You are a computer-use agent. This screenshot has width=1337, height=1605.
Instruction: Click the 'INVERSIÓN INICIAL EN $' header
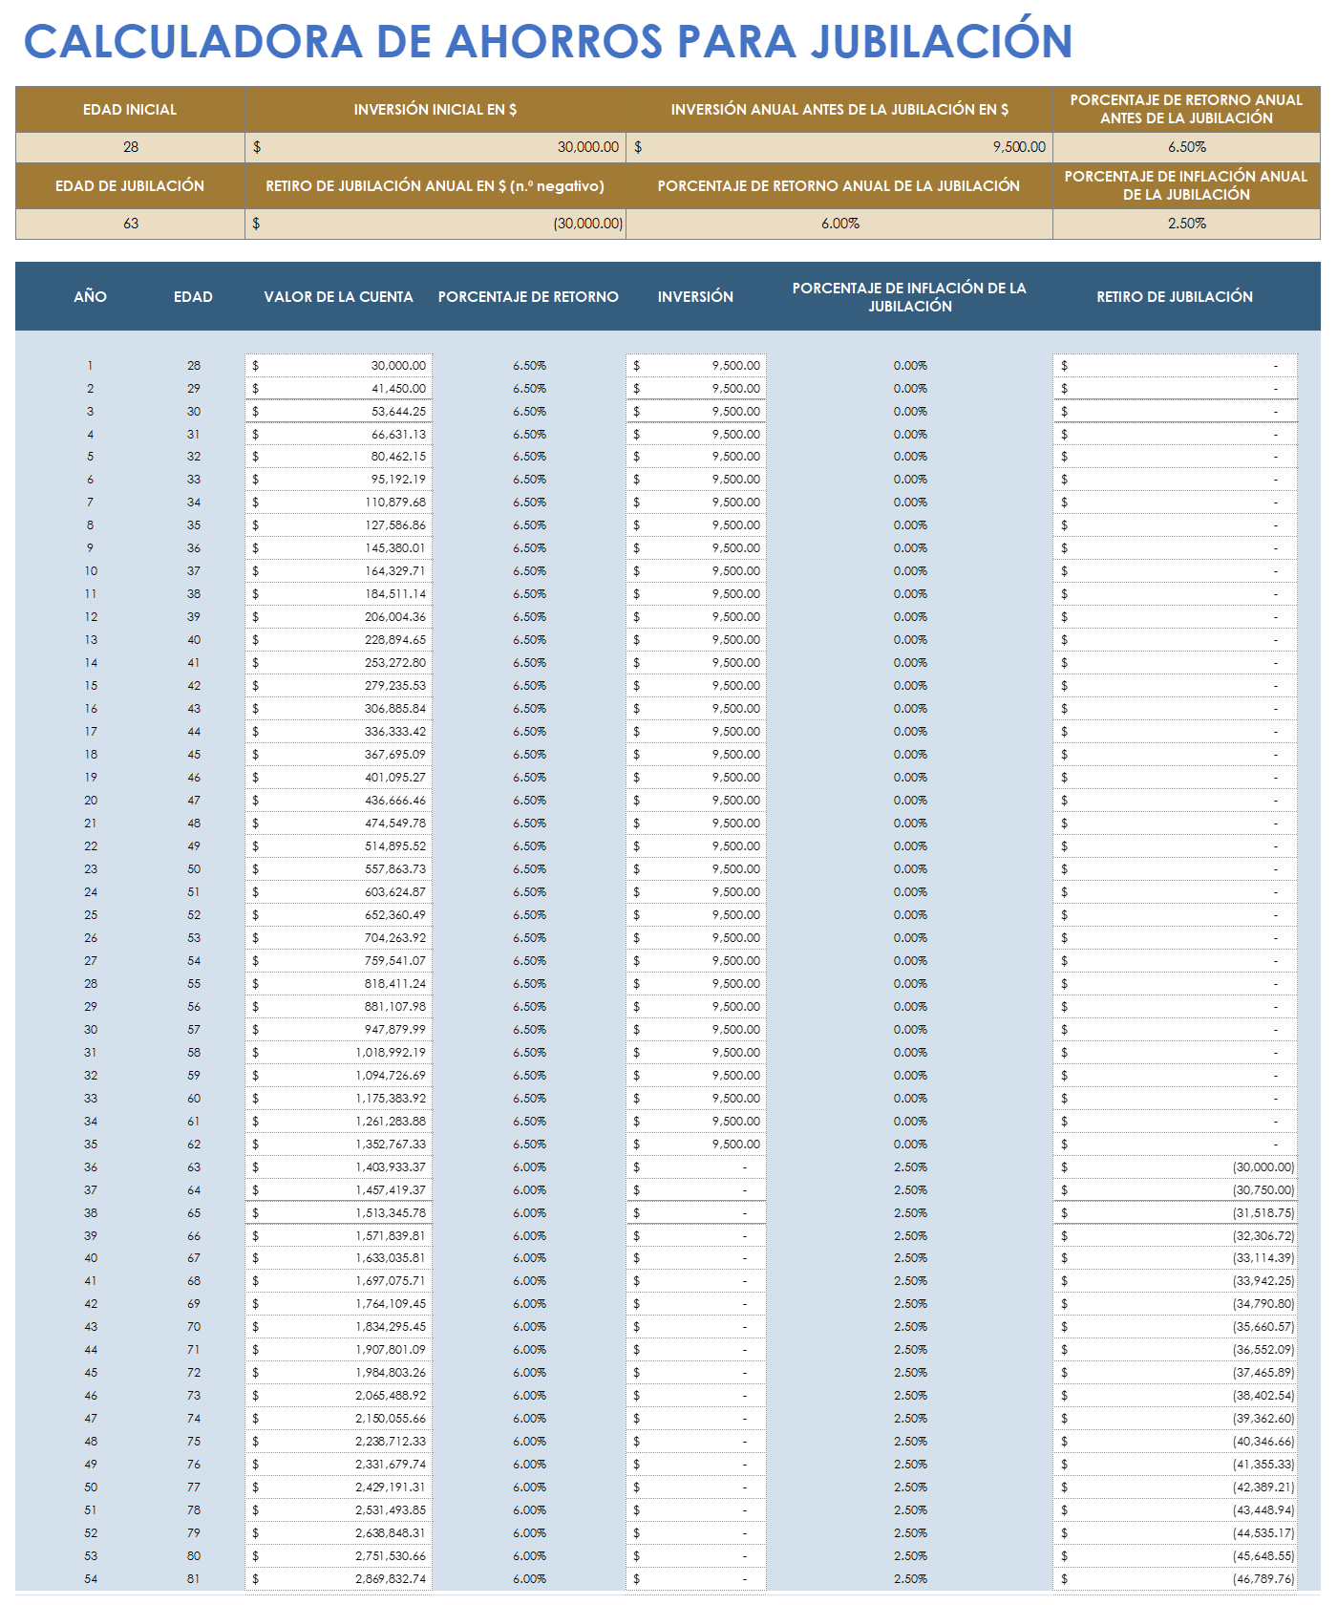pos(435,110)
